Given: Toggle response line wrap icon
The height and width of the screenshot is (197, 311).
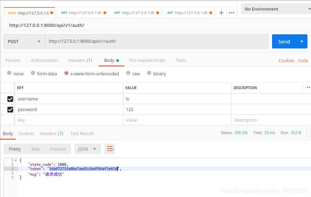Looking at the screenshot, I should (x=110, y=149).
